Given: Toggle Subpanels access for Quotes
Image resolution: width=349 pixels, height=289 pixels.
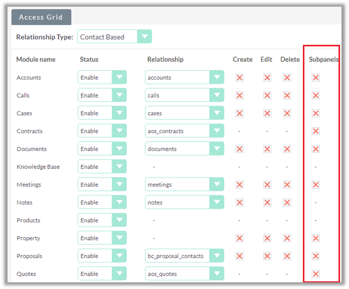Looking at the screenshot, I should pos(316,274).
